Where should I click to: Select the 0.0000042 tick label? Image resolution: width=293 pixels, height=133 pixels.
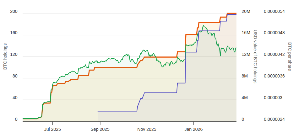[x=274, y=55]
